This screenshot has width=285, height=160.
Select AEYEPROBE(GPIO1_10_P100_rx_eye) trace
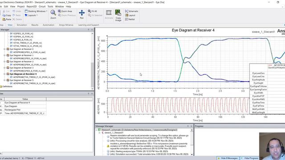pos(30,58)
